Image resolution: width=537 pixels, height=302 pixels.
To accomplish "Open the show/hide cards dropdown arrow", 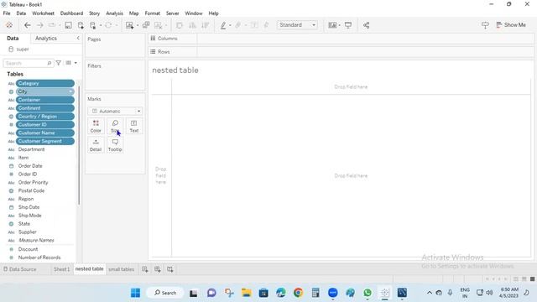I will (x=339, y=25).
